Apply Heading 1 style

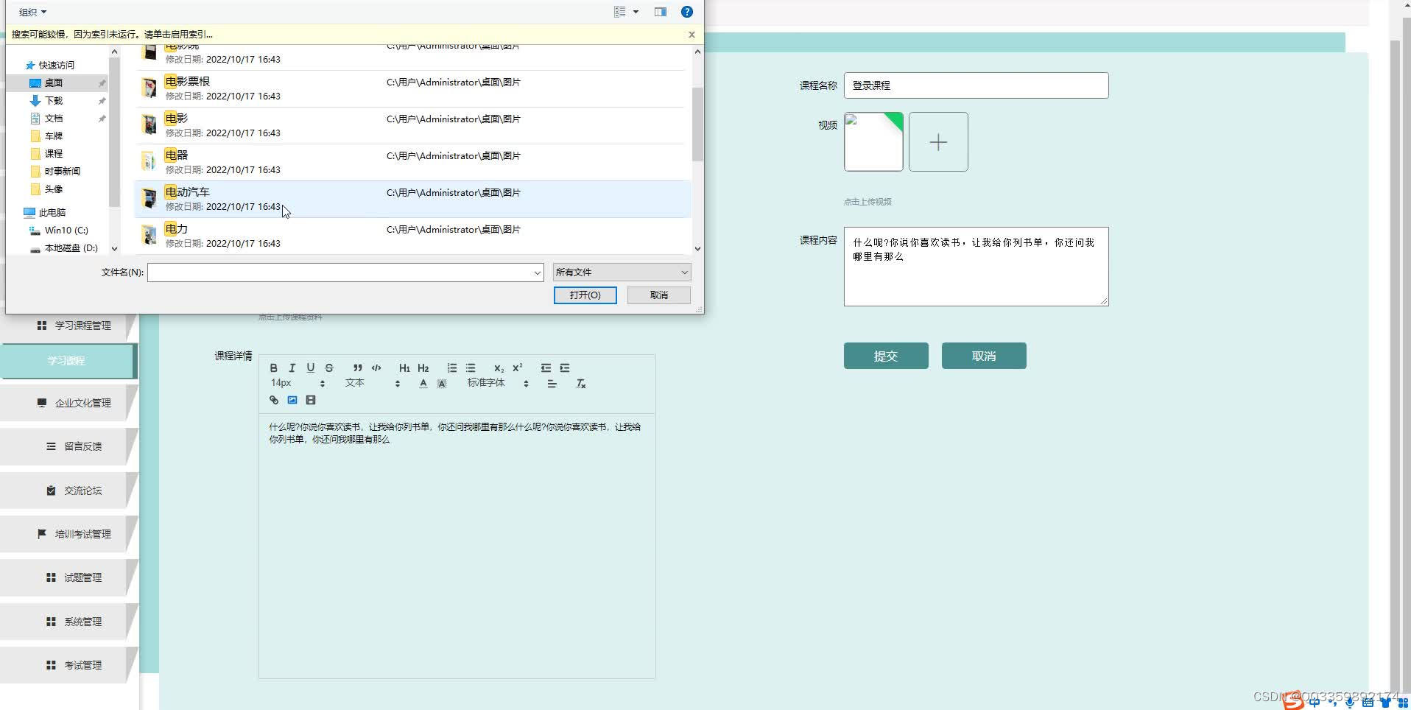(404, 368)
